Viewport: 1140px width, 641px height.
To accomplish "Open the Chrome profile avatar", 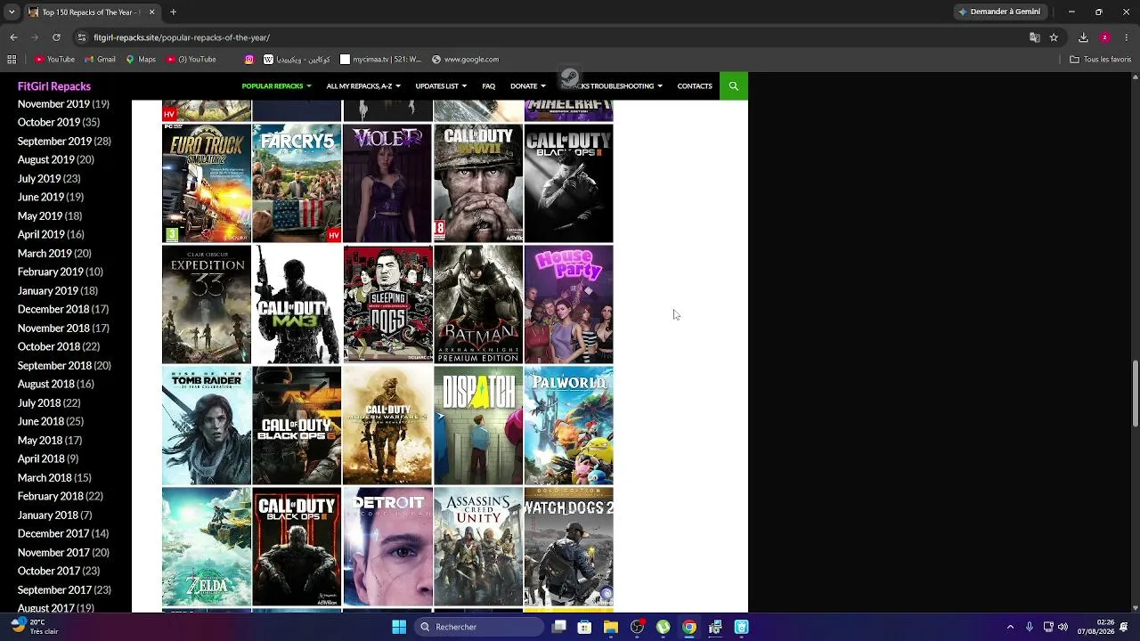I will [1104, 37].
